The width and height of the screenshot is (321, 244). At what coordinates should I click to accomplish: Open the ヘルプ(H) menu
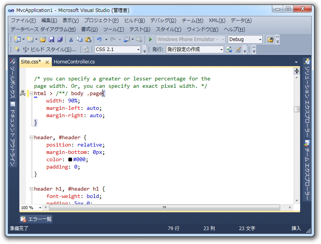234,29
